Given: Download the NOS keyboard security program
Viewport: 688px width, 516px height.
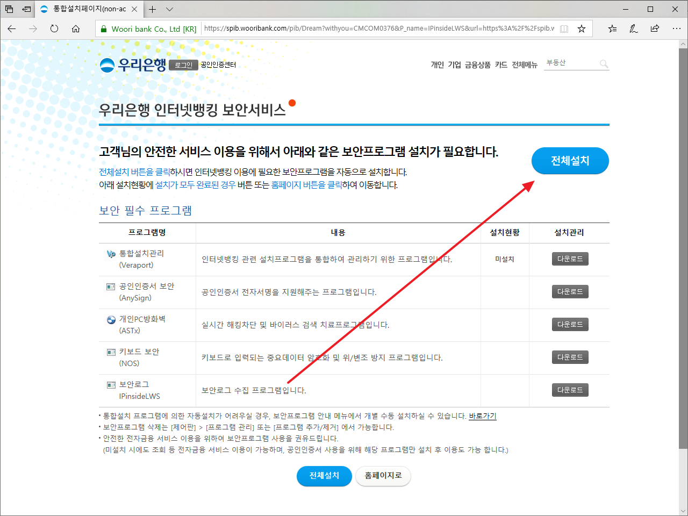Looking at the screenshot, I should tap(570, 357).
